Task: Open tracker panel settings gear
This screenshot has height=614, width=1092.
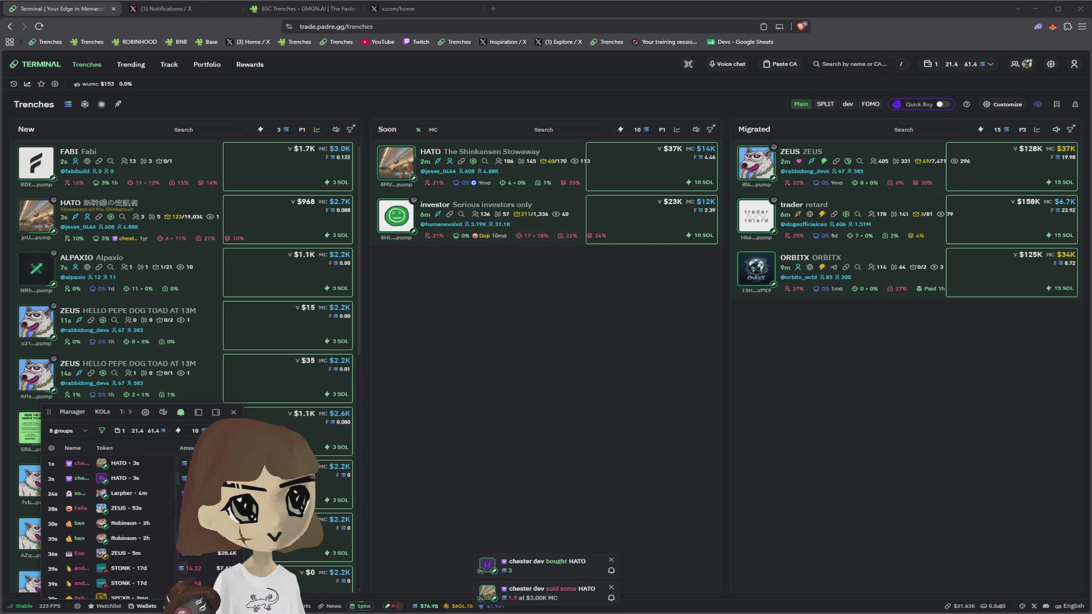Action: [x=146, y=412]
